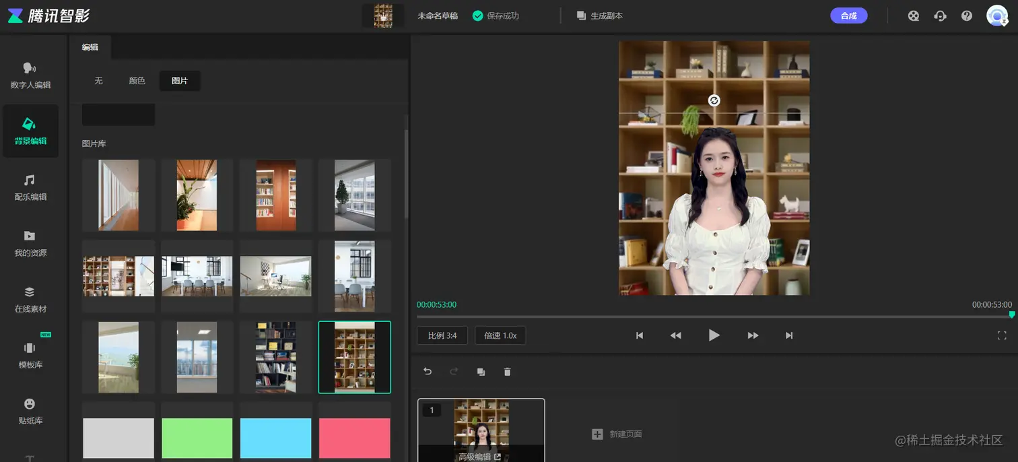This screenshot has width=1018, height=462.
Task: Click the 合成 button
Action: [849, 15]
